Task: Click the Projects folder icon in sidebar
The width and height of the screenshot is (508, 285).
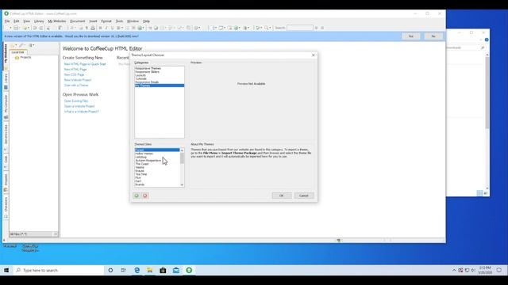Action: [x=17, y=58]
